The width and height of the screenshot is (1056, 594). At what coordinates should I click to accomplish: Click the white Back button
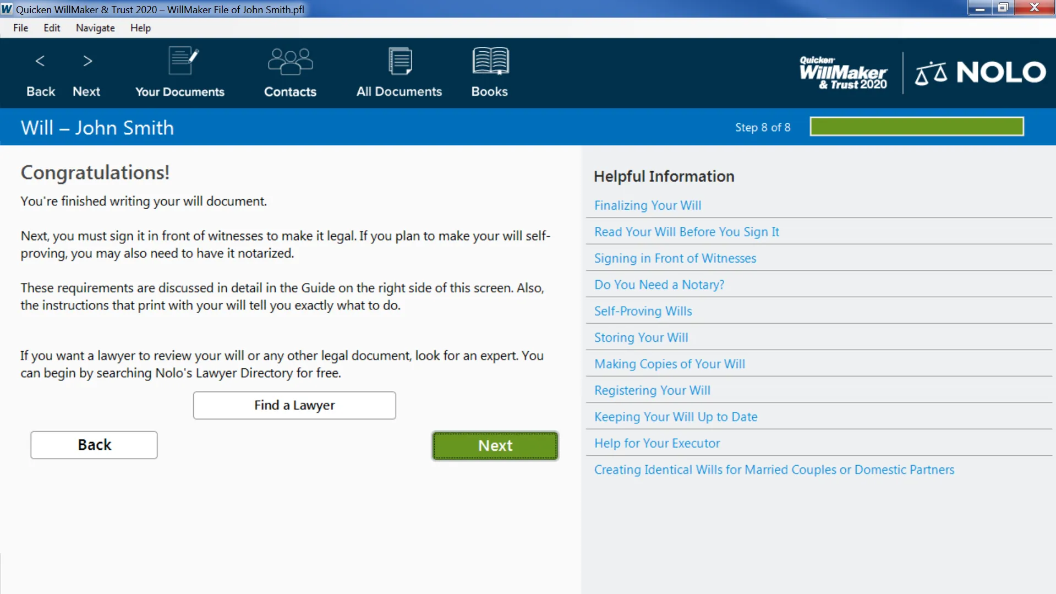coord(94,445)
